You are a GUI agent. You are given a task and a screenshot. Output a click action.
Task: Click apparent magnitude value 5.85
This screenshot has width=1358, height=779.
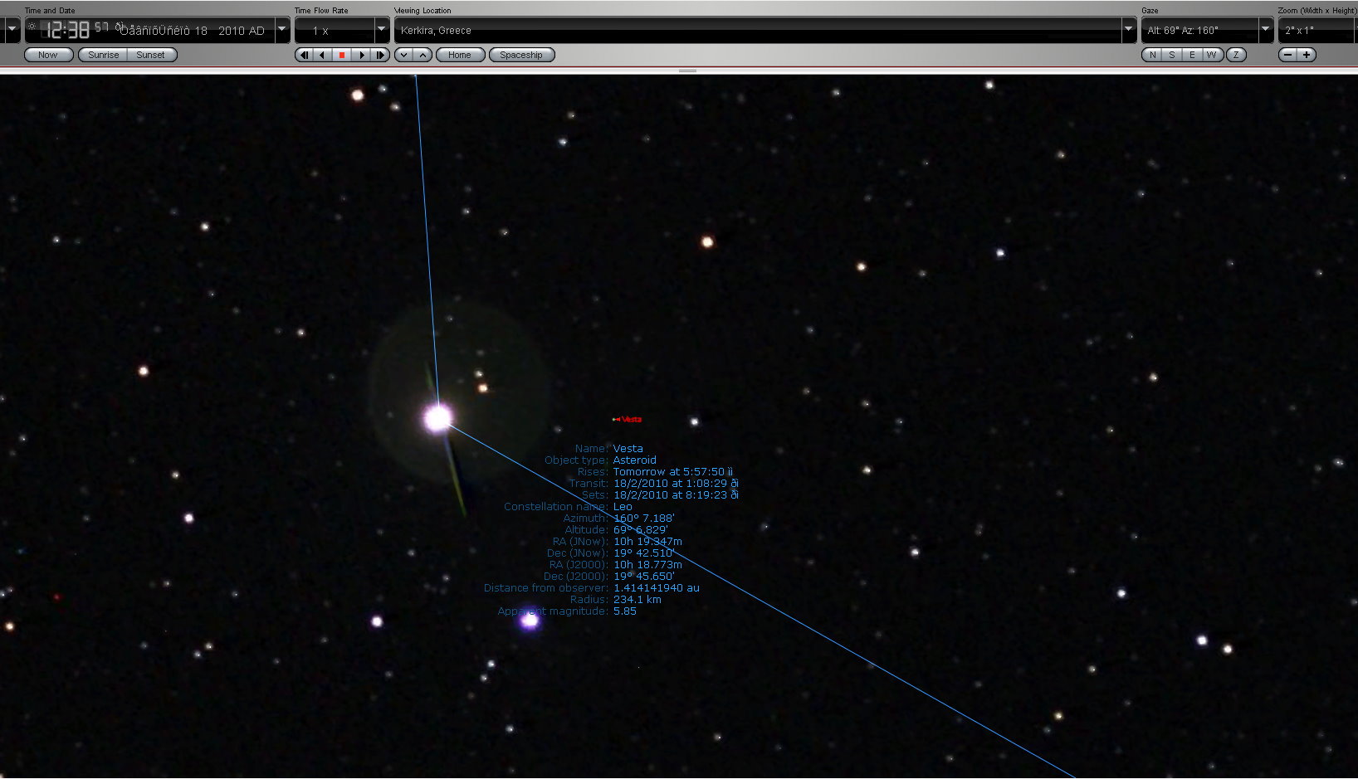point(625,611)
